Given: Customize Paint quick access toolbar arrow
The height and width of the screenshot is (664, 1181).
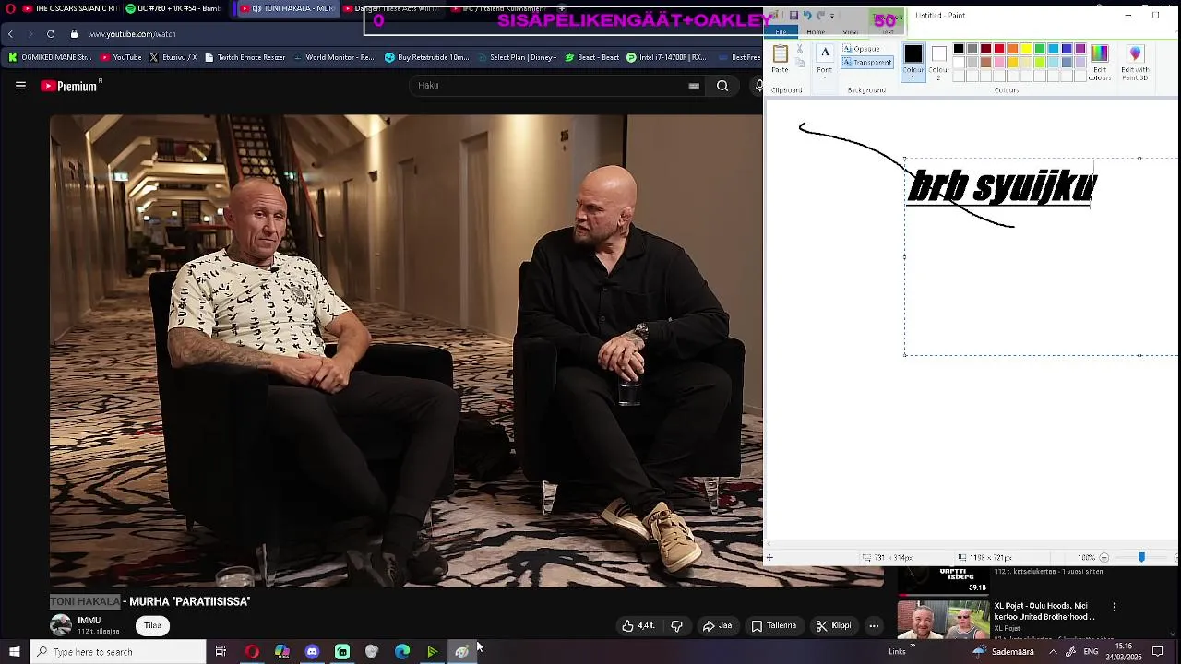Looking at the screenshot, I should (831, 16).
